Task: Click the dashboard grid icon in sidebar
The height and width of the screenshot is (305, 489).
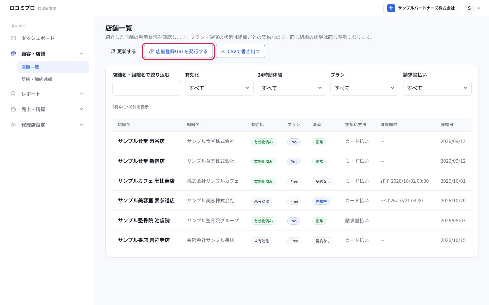Action: (14, 38)
